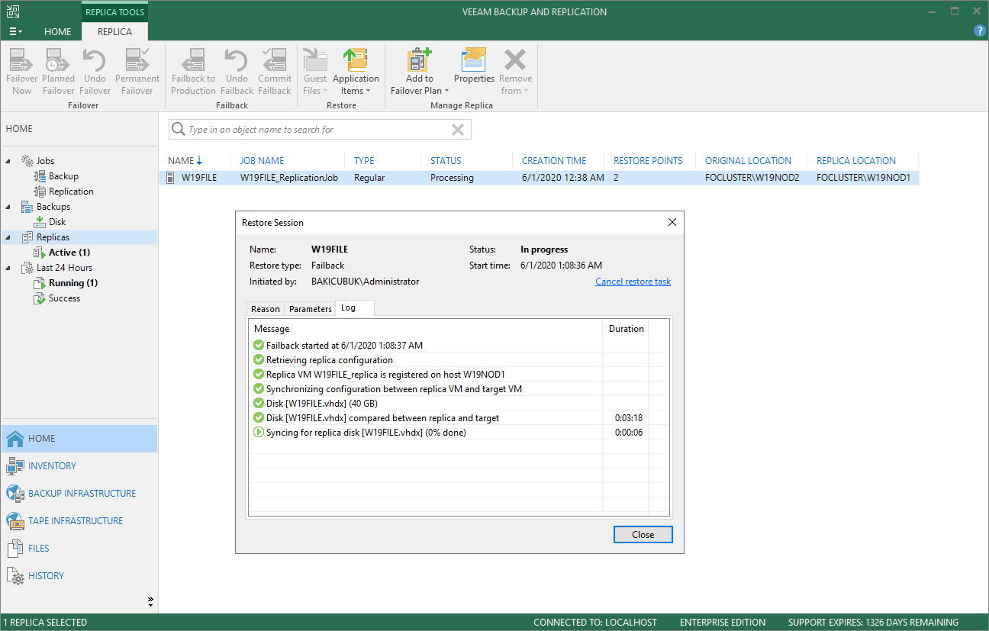Viewport: 989px width, 631px height.
Task: Collapse the Jobs tree node
Action: point(9,161)
